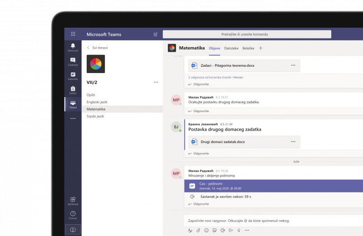This screenshot has height=236, width=363.
Task: Click the search command box
Action: (x=247, y=34)
